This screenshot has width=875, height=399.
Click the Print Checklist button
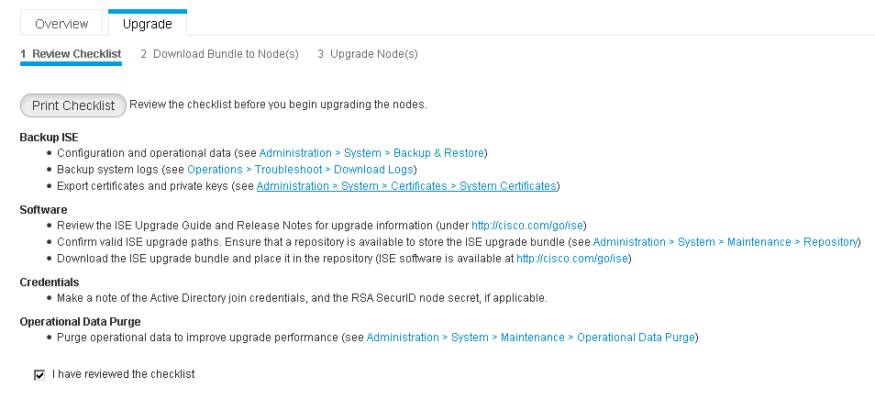coord(73,105)
